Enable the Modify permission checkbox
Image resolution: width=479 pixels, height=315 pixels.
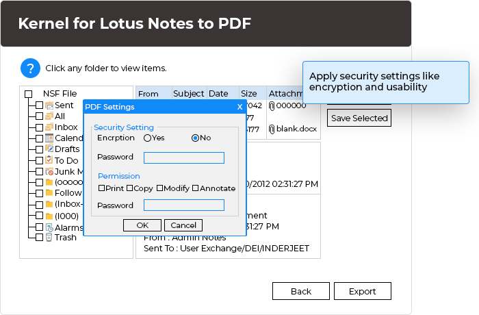(159, 188)
